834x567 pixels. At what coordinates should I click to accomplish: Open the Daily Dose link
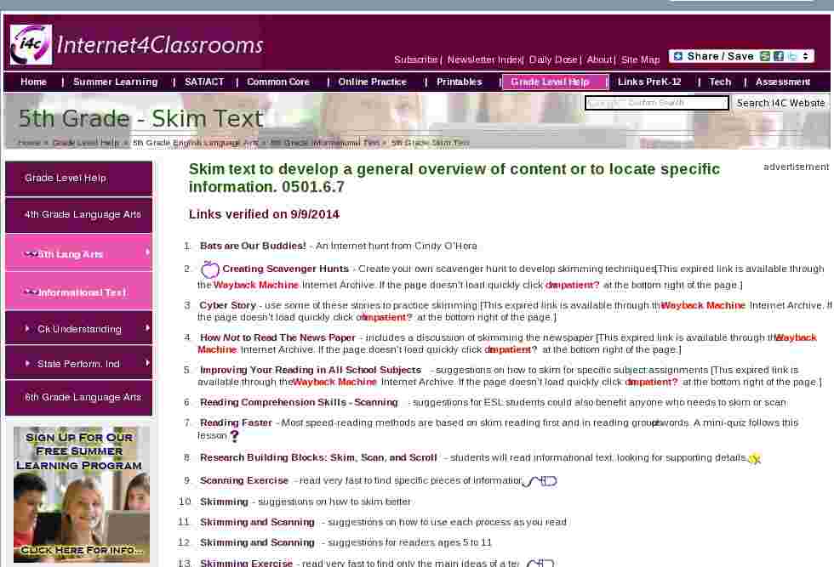click(553, 60)
